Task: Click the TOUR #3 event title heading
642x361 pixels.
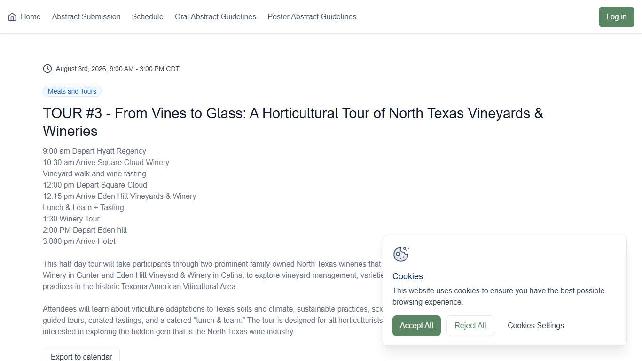Action: coord(292,122)
